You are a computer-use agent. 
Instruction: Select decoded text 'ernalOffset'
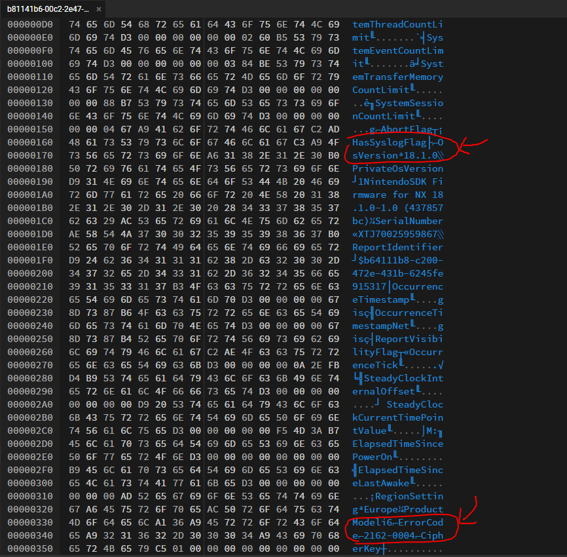[x=384, y=391]
